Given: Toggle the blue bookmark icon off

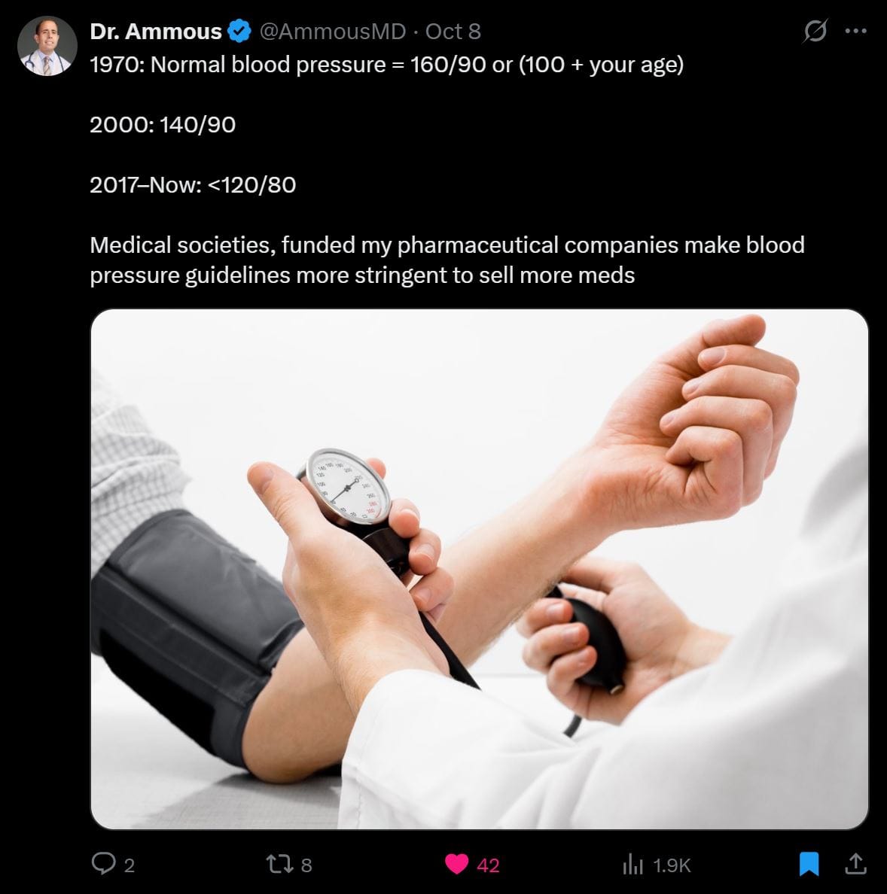Looking at the screenshot, I should coord(809,864).
